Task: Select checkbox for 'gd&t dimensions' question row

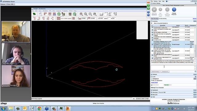Action: pyautogui.click(x=152, y=55)
